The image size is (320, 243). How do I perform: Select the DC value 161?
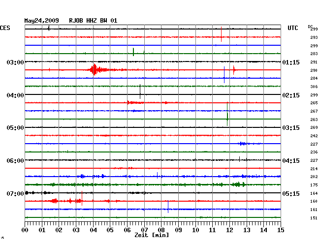(x=314, y=210)
